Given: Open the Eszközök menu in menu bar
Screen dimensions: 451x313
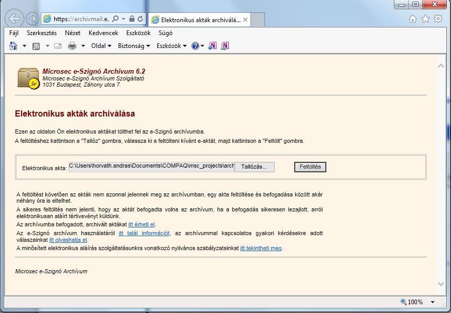Looking at the screenshot, I should (138, 33).
